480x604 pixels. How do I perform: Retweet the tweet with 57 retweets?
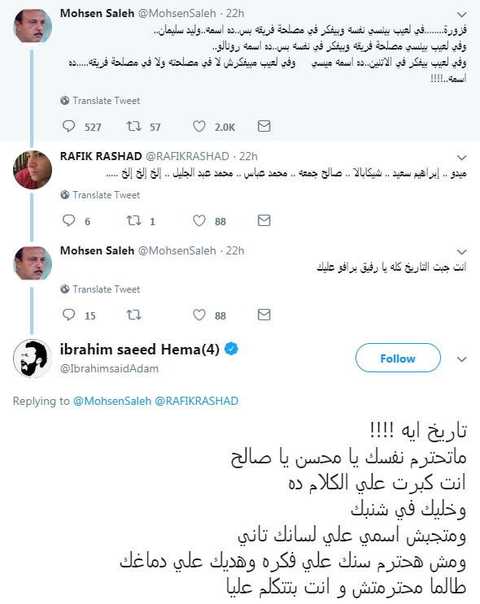(x=133, y=126)
